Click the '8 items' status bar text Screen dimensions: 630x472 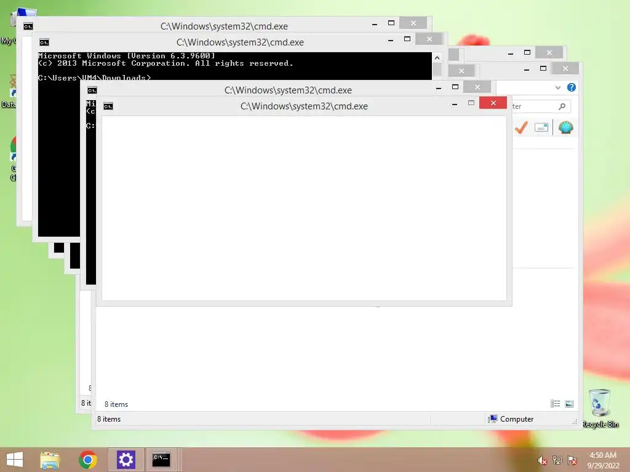pyautogui.click(x=109, y=419)
